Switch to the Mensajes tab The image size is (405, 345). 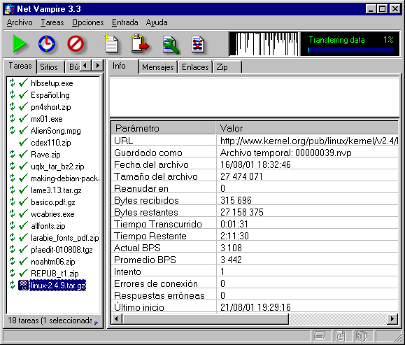tap(158, 67)
